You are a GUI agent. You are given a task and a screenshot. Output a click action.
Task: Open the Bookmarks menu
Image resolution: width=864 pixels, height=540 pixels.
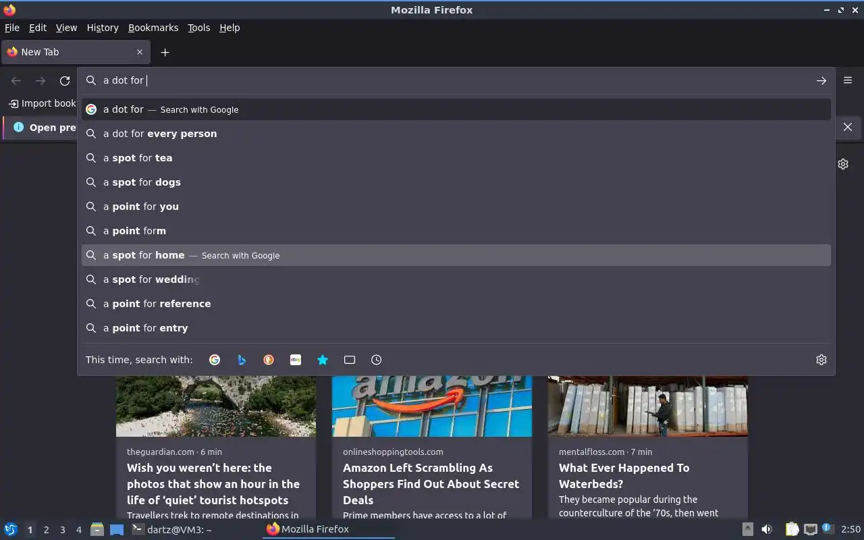(x=153, y=28)
